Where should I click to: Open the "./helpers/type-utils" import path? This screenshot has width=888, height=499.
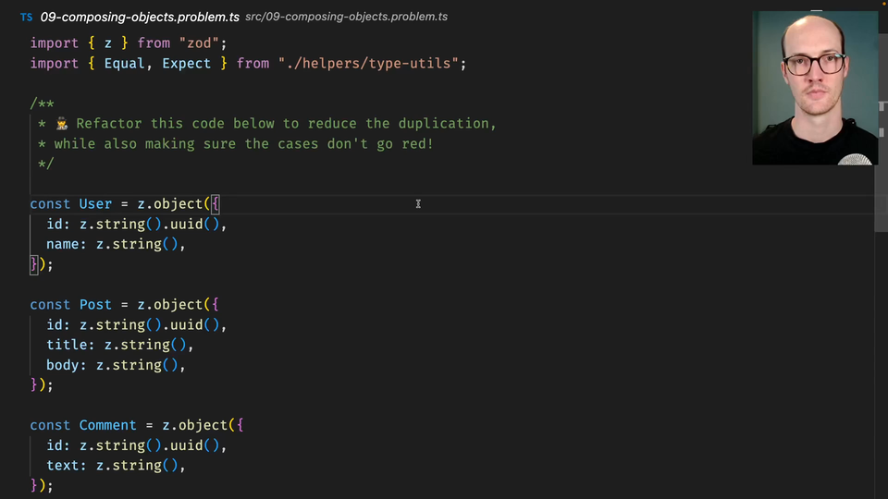click(x=368, y=64)
